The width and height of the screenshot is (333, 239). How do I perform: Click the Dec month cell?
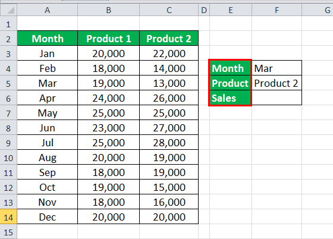point(48,217)
